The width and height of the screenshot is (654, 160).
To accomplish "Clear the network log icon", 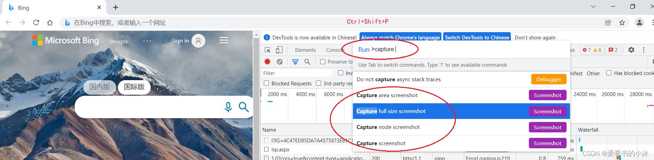I will pyautogui.click(x=280, y=62).
